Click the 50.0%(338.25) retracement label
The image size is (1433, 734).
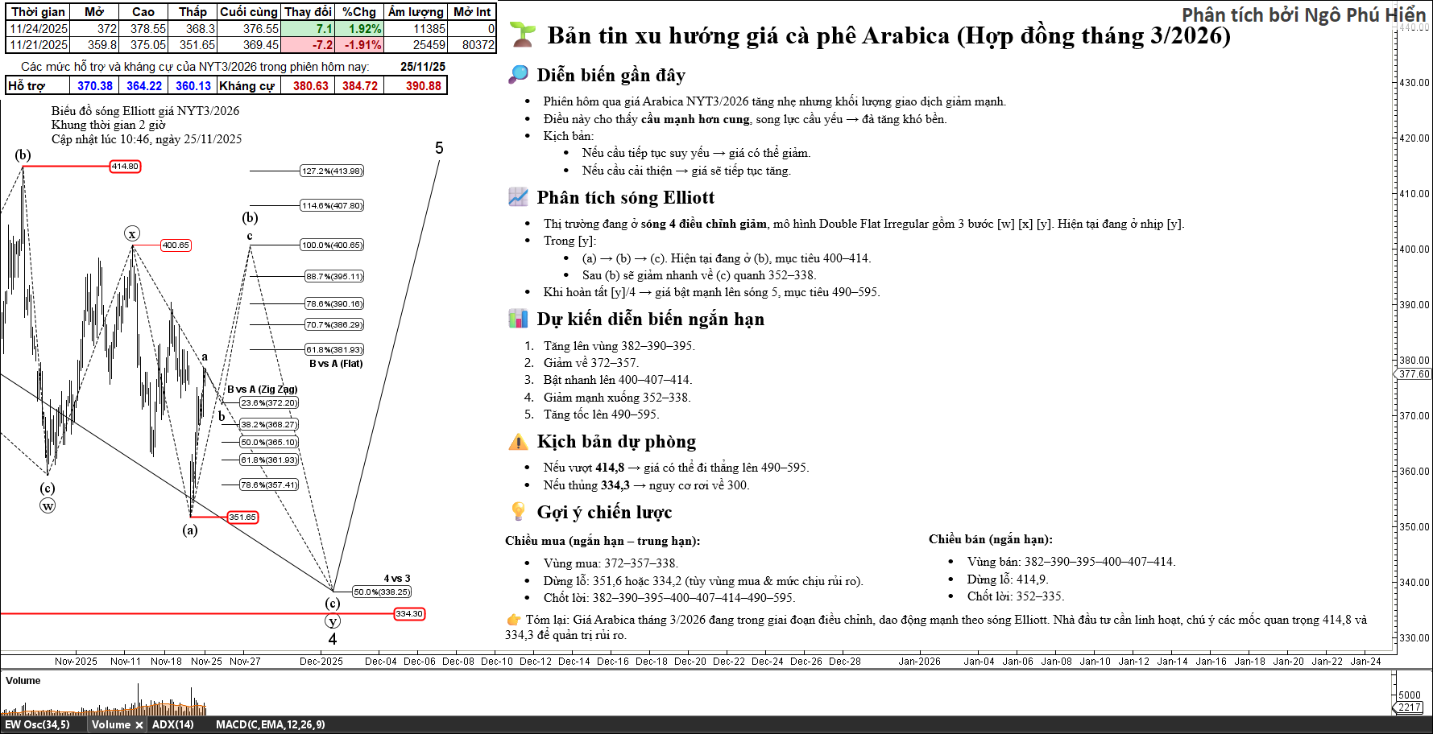382,592
